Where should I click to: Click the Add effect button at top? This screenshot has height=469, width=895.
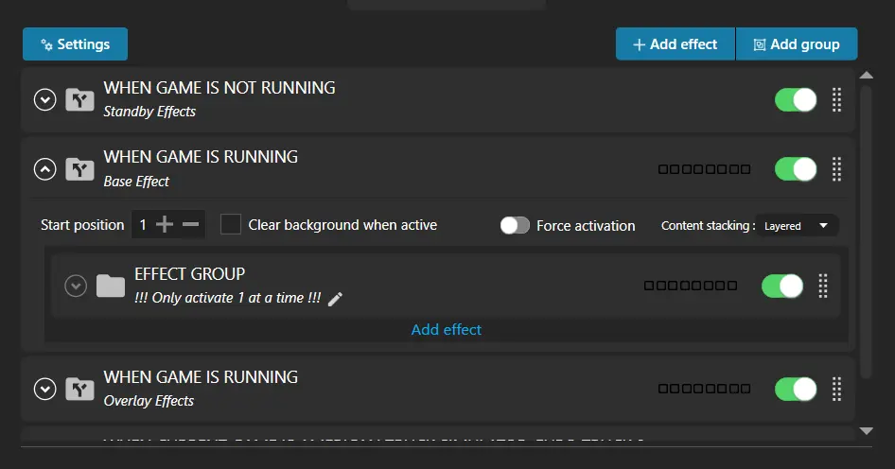(x=676, y=43)
